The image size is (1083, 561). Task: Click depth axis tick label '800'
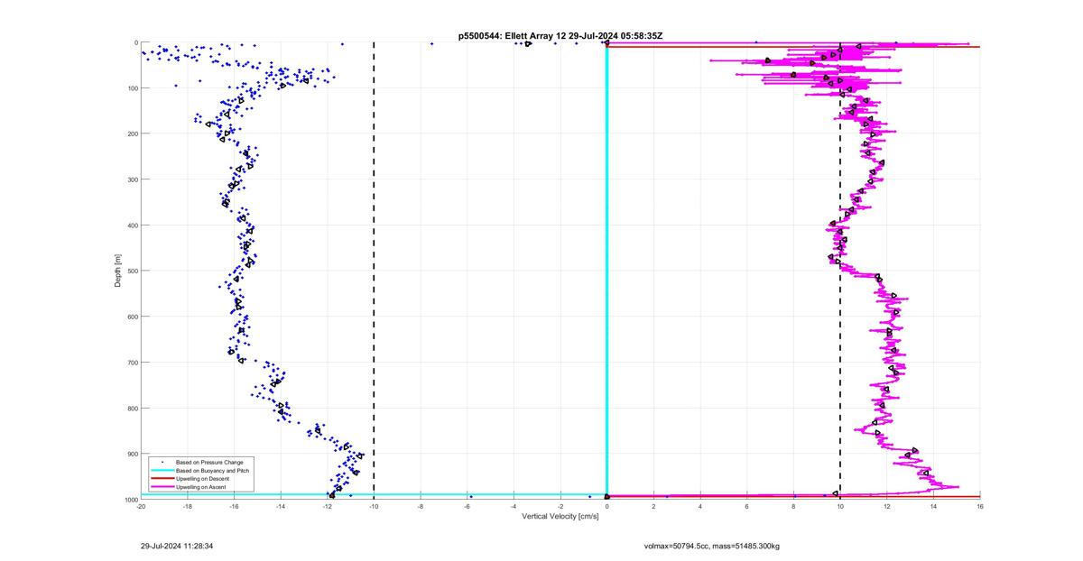coord(132,408)
